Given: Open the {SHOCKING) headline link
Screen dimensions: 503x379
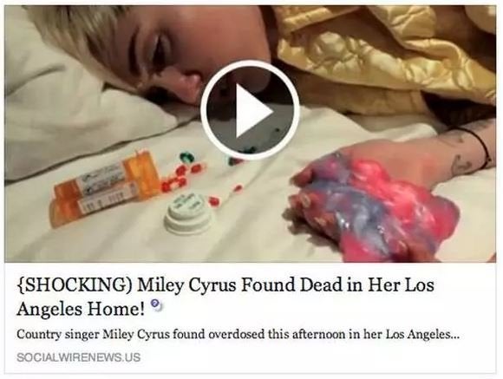Looking at the screenshot, I should coord(225,297).
